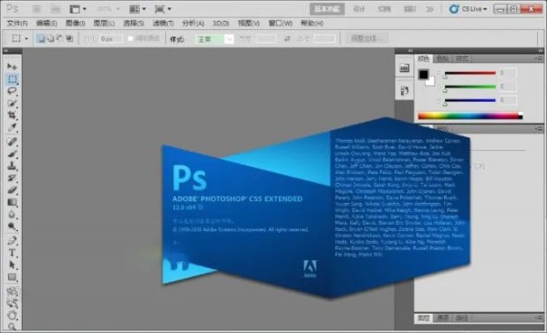The width and height of the screenshot is (547, 333).
Task: Open the lower collapsed panel icon in dock
Action: [404, 91]
